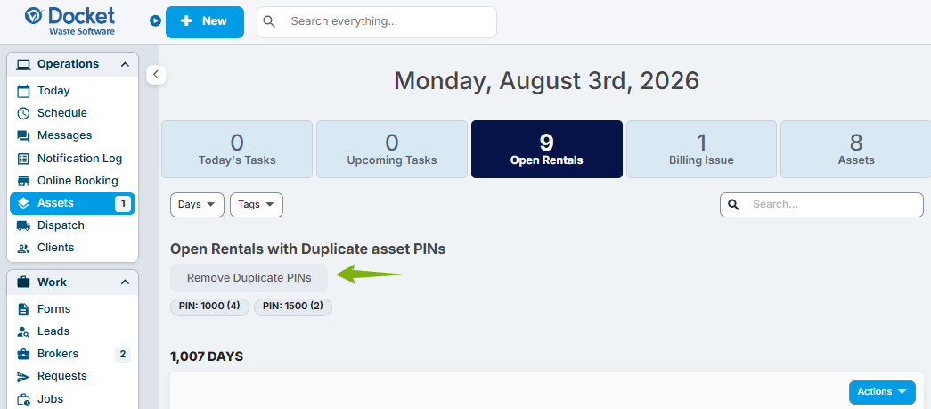Create a new item with New button

click(x=205, y=22)
